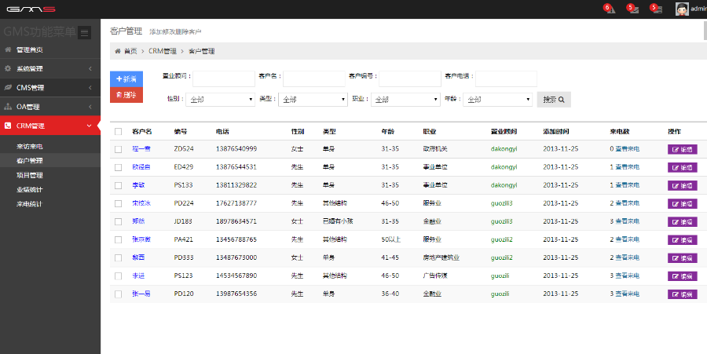Click the 客户名 text input field
The image size is (707, 354).
[313, 78]
